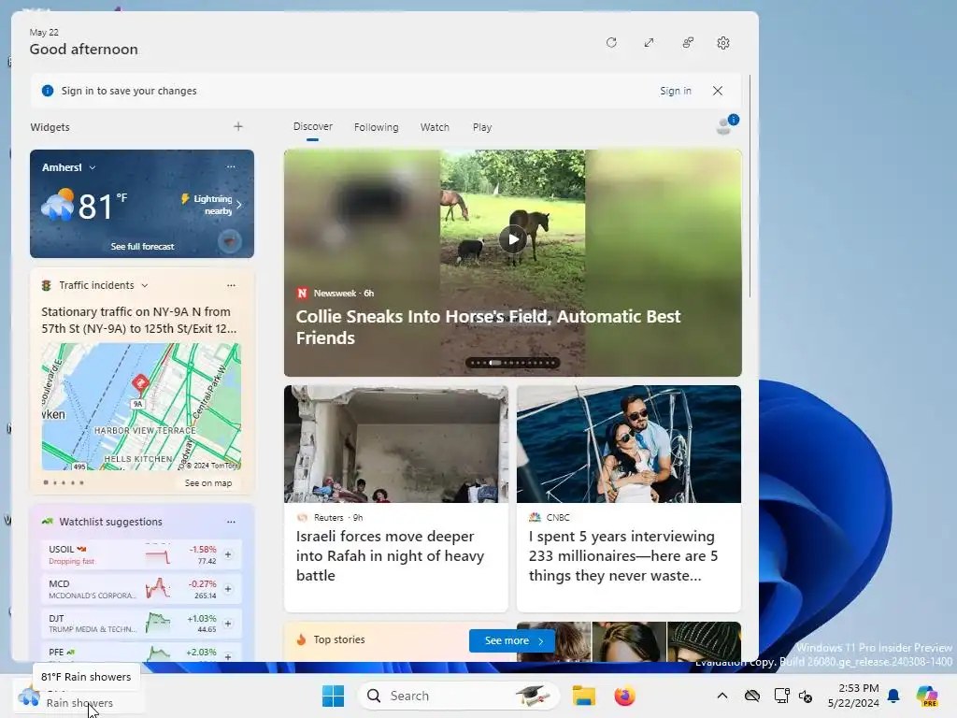Click the traffic widget page indicator dots
The width and height of the screenshot is (957, 718).
point(64,482)
